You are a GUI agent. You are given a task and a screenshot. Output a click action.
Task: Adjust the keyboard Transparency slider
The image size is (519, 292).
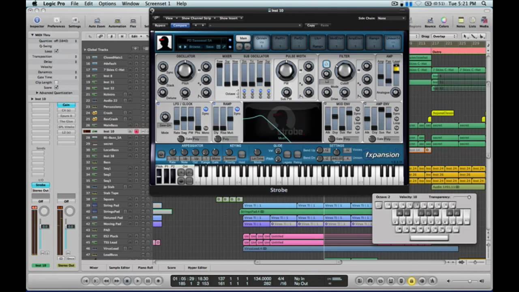(x=462, y=197)
